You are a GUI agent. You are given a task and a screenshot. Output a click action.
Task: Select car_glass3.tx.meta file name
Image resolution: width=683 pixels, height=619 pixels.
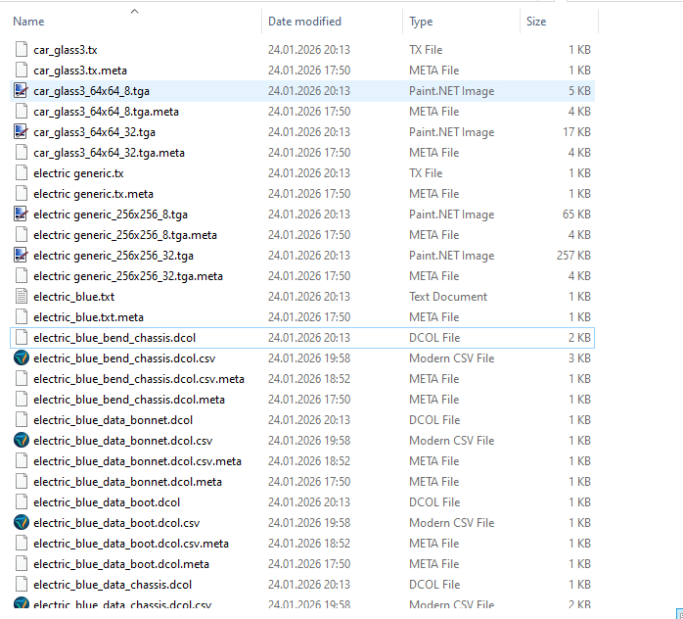[x=80, y=71]
